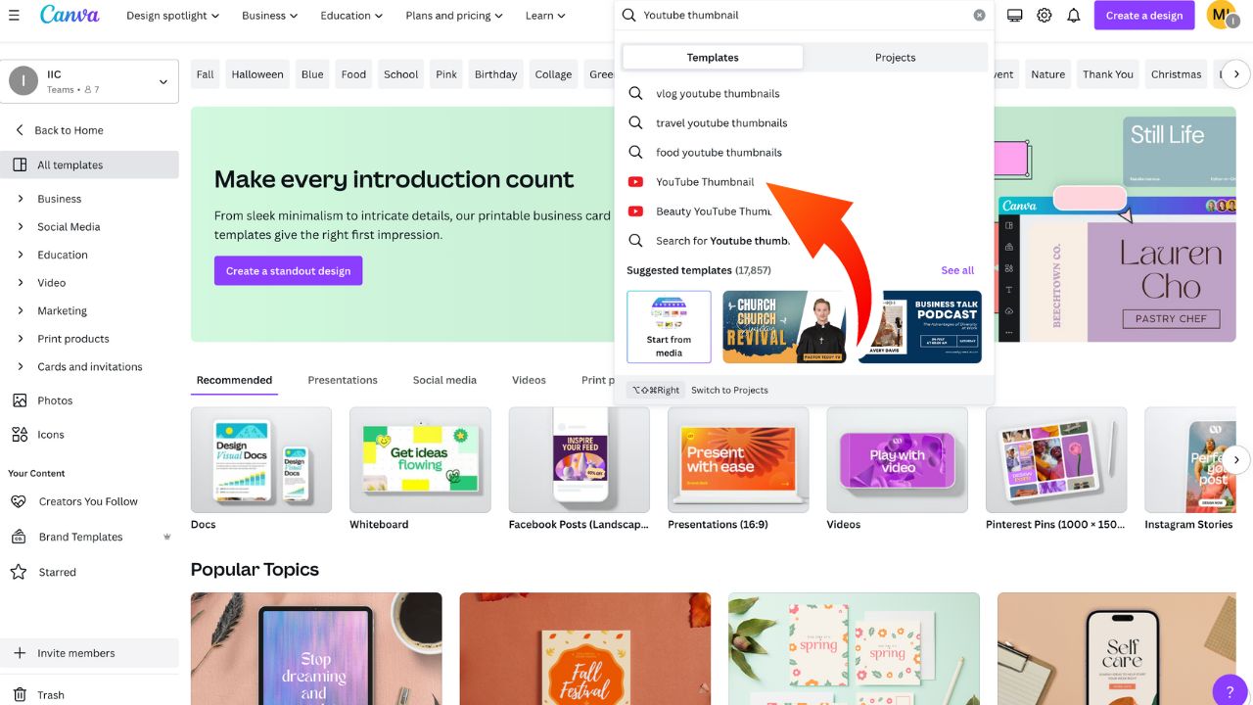Select the Social media tab
1253x705 pixels.
(x=444, y=380)
